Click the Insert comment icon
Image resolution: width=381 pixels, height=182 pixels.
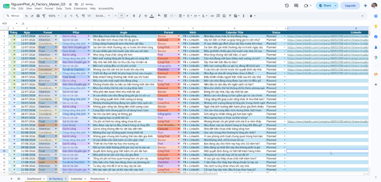point(218,16)
